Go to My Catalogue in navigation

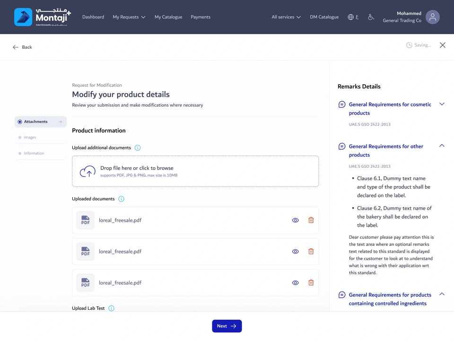(x=168, y=17)
